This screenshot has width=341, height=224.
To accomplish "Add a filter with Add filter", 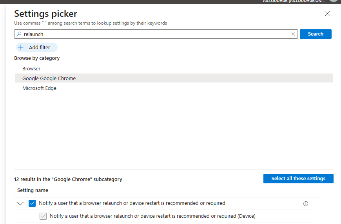I will pyautogui.click(x=36, y=47).
